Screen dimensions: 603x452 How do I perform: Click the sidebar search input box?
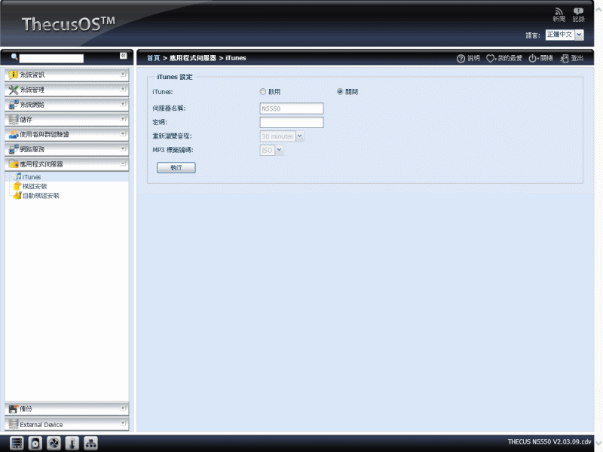click(51, 58)
